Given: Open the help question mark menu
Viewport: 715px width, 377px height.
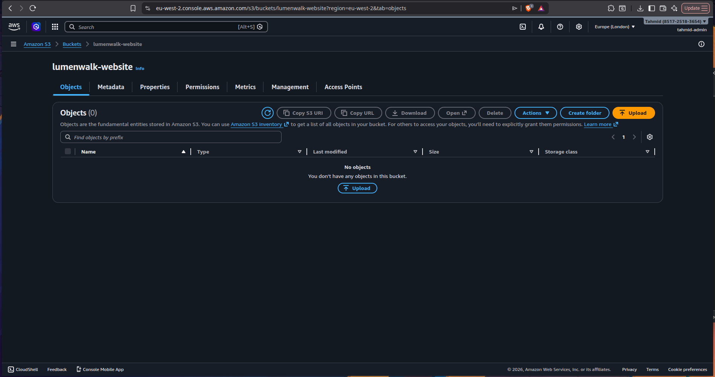Looking at the screenshot, I should (x=560, y=27).
